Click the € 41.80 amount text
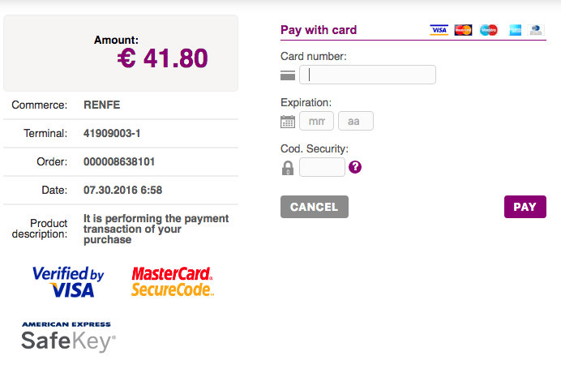The height and width of the screenshot is (369, 561). [162, 58]
